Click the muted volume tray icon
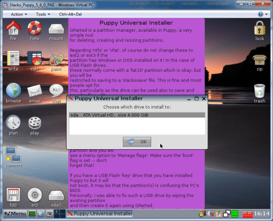 click(x=211, y=214)
